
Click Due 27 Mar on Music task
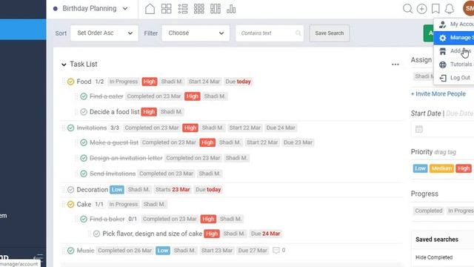(x=253, y=251)
